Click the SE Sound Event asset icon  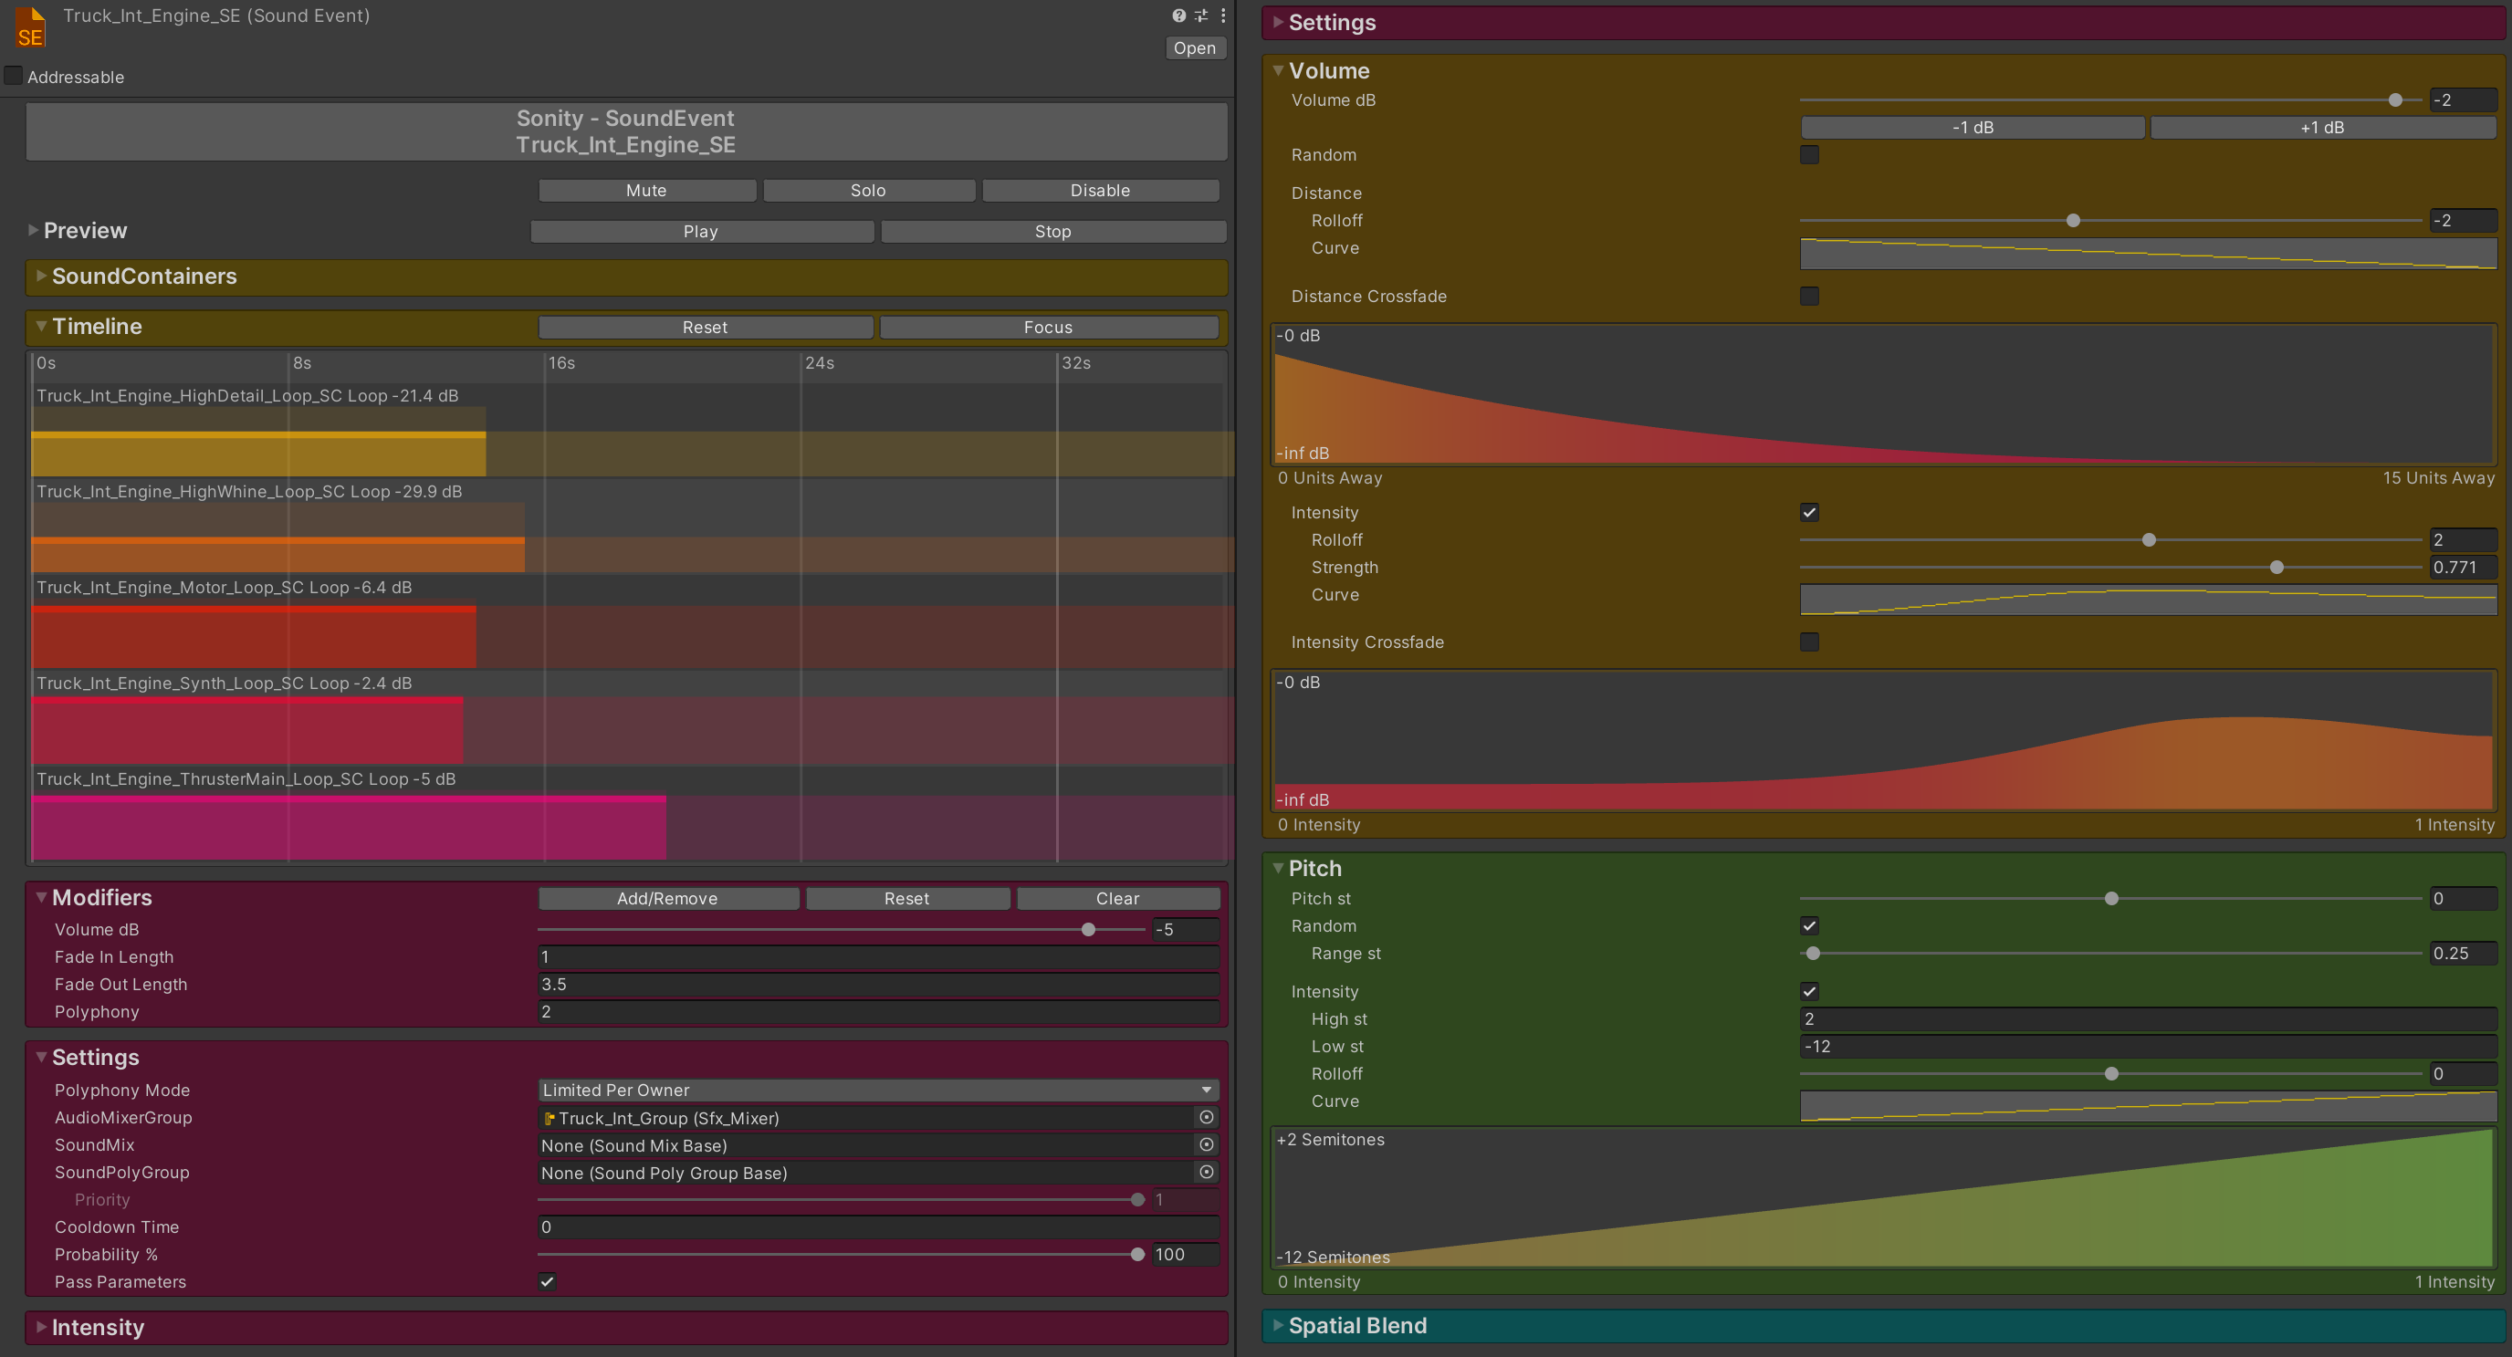pos(29,27)
